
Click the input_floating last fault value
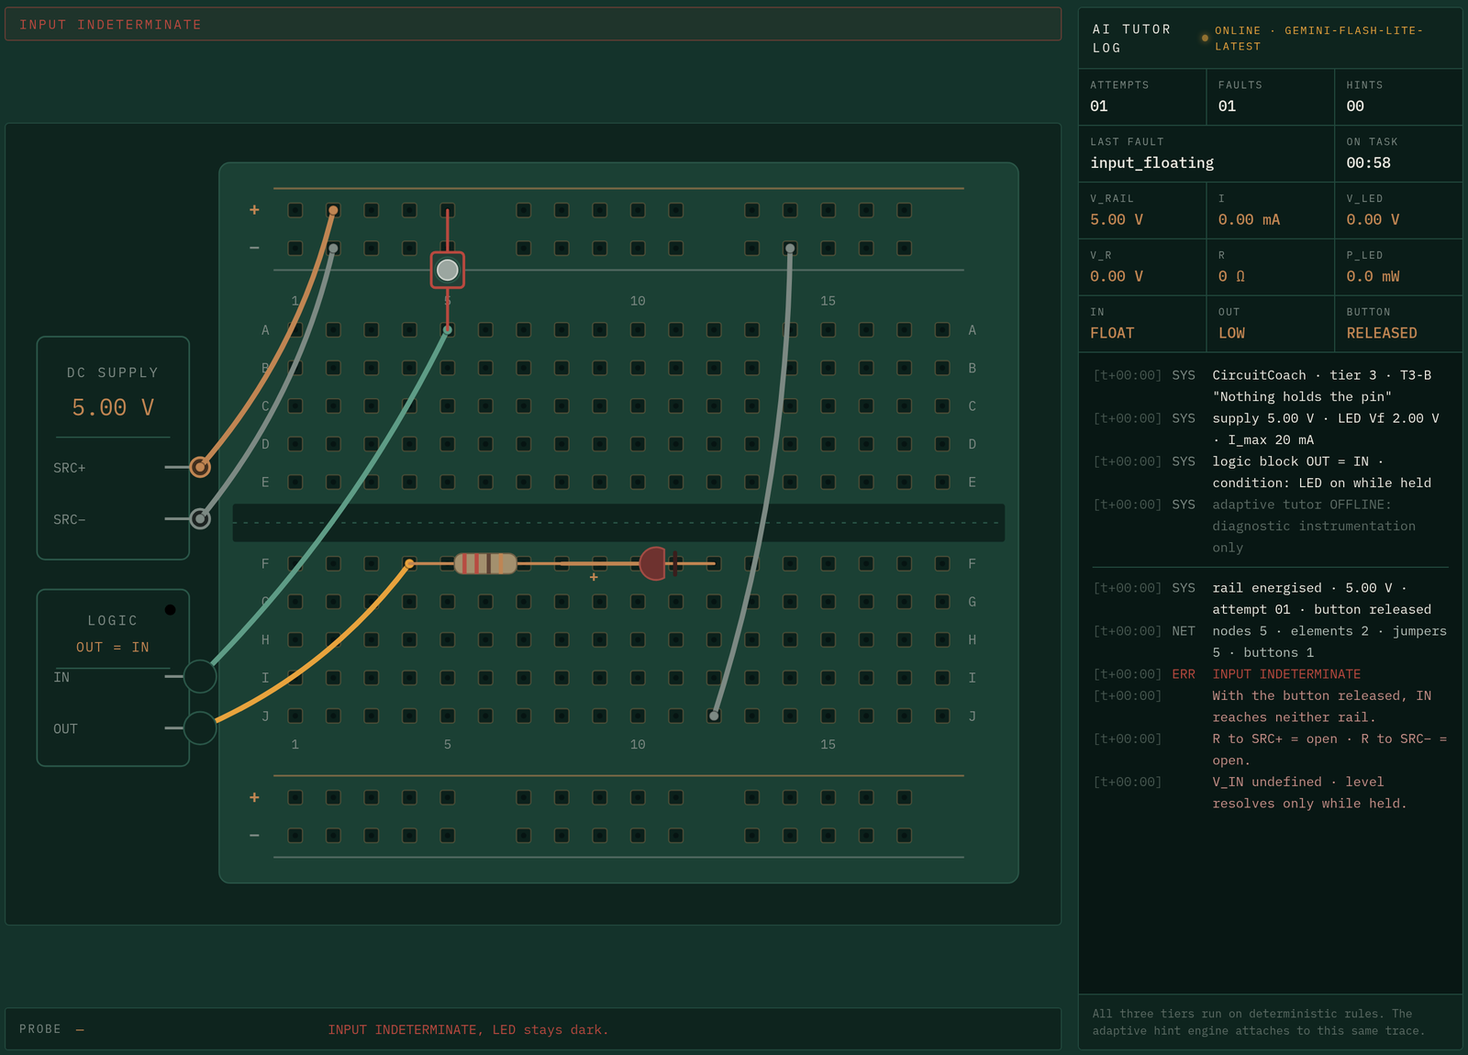point(1151,162)
